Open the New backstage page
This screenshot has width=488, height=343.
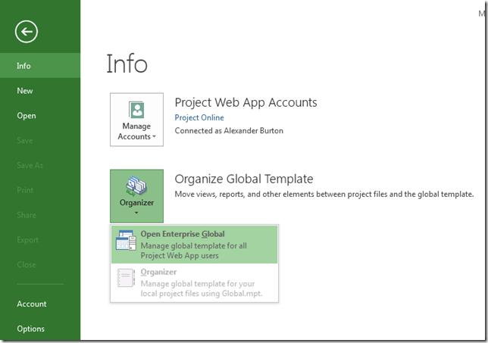[x=40, y=91]
